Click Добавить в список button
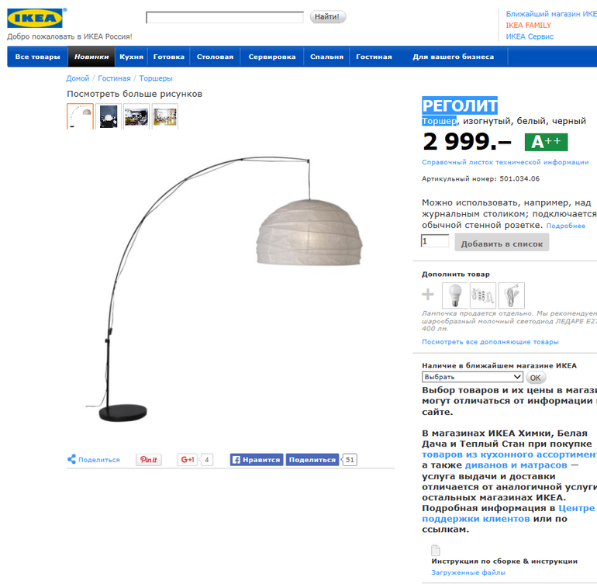 [x=502, y=244]
